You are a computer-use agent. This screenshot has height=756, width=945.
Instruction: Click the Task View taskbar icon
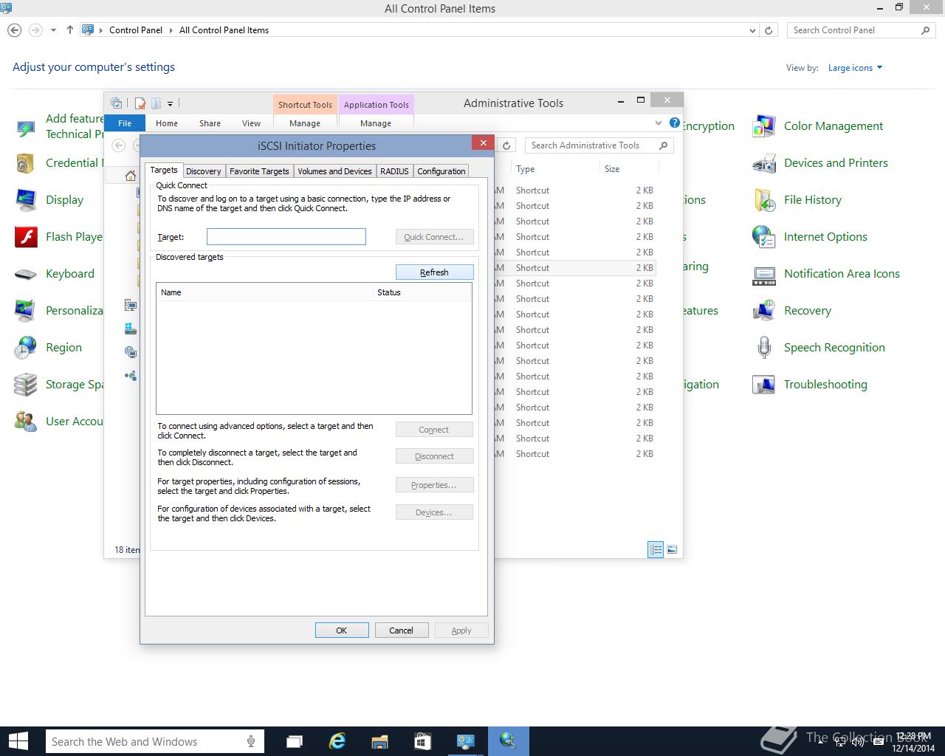point(295,741)
